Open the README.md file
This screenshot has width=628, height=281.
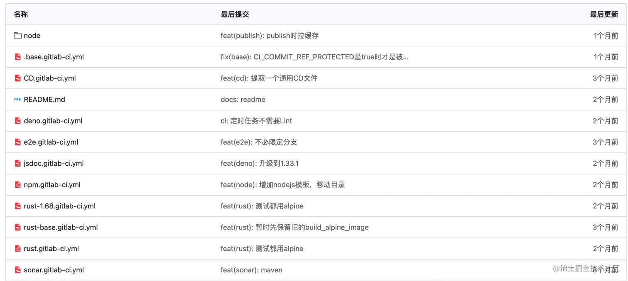click(x=44, y=99)
